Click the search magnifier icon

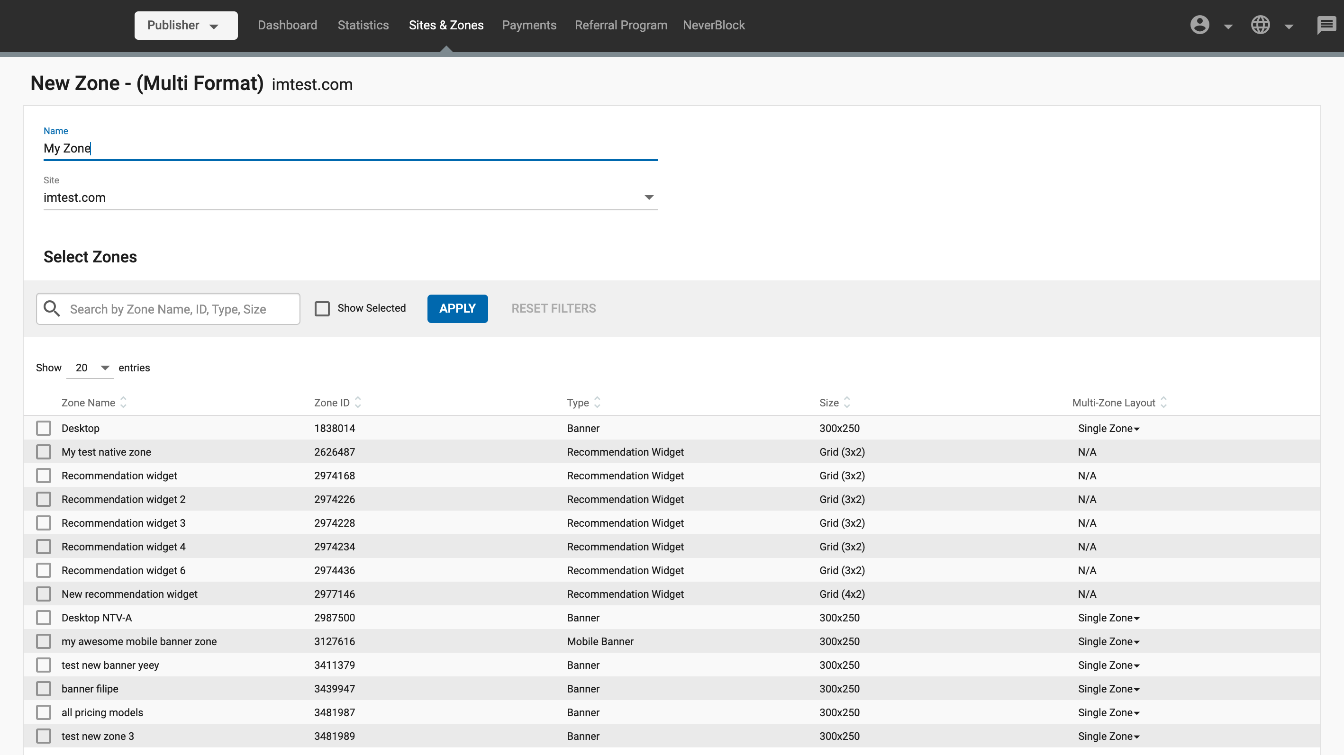pos(52,309)
